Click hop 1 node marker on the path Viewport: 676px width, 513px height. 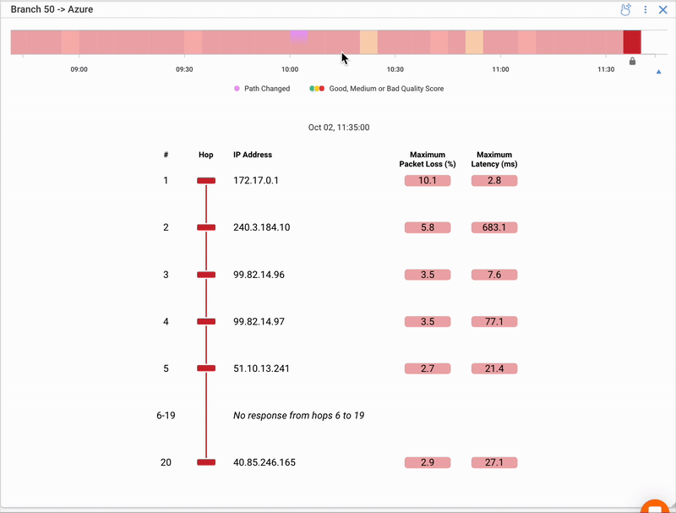(x=206, y=181)
